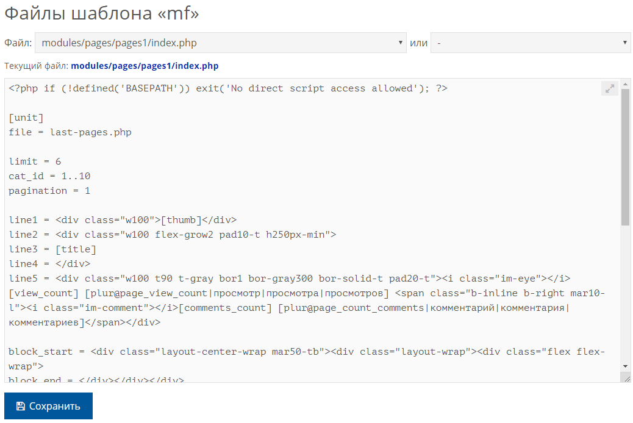Set cursor on the '[unit]' line

click(26, 118)
